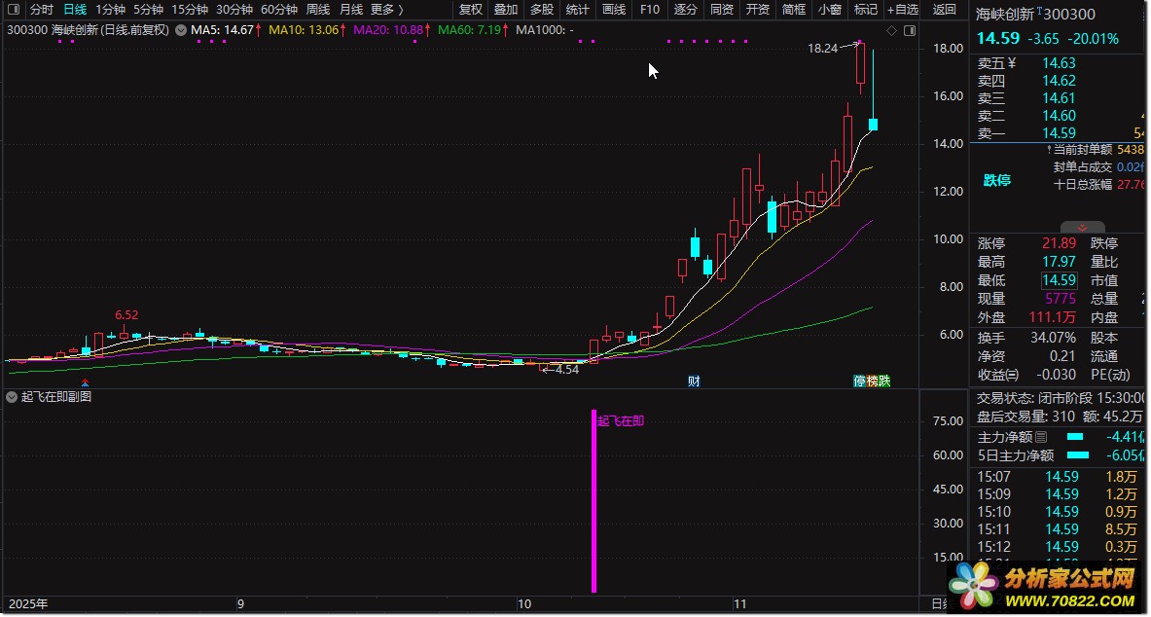The height and width of the screenshot is (617, 1151).
Task: Click the diamond marker icon above chart
Action: pyautogui.click(x=892, y=31)
